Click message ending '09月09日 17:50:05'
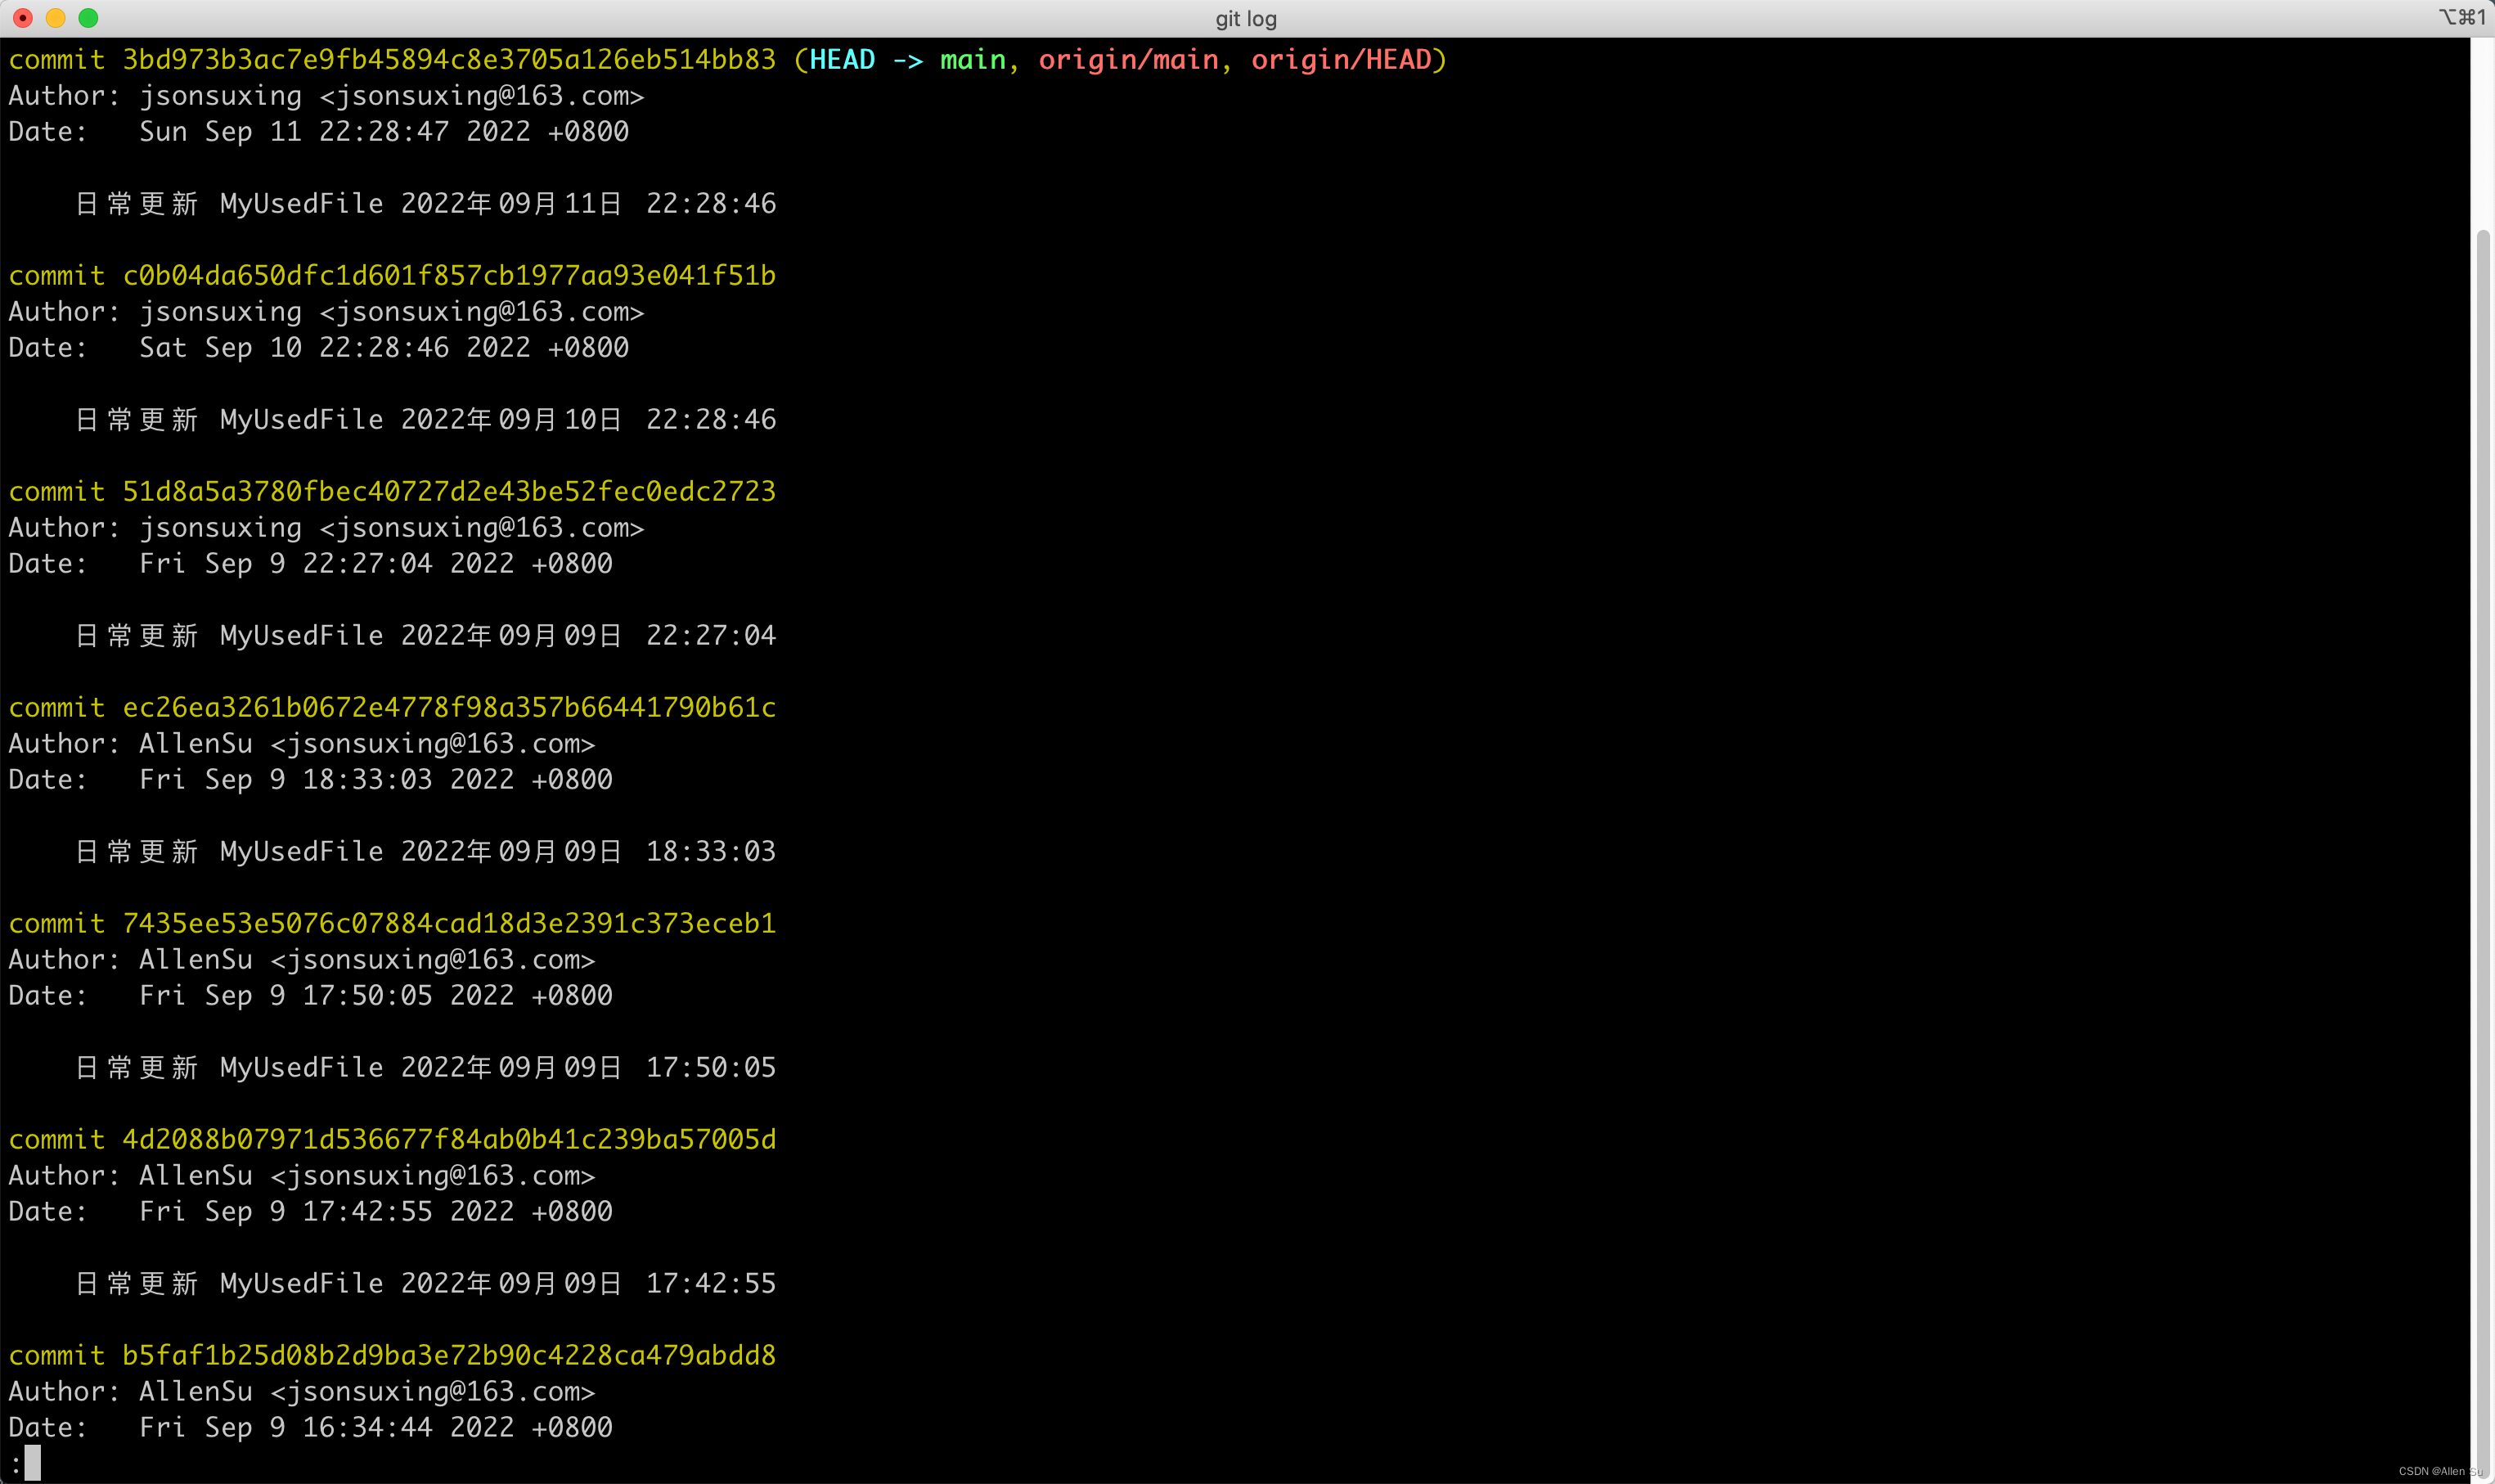This screenshot has height=1484, width=2495. coord(426,1068)
